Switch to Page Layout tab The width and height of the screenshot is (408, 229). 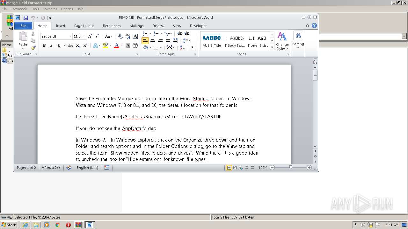(84, 26)
